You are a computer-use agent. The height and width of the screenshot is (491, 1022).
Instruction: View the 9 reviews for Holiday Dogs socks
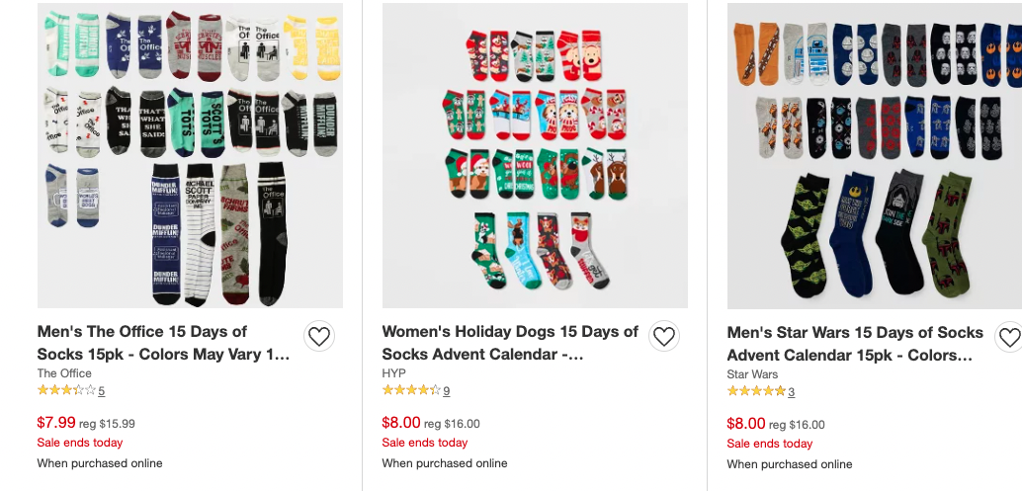(447, 391)
